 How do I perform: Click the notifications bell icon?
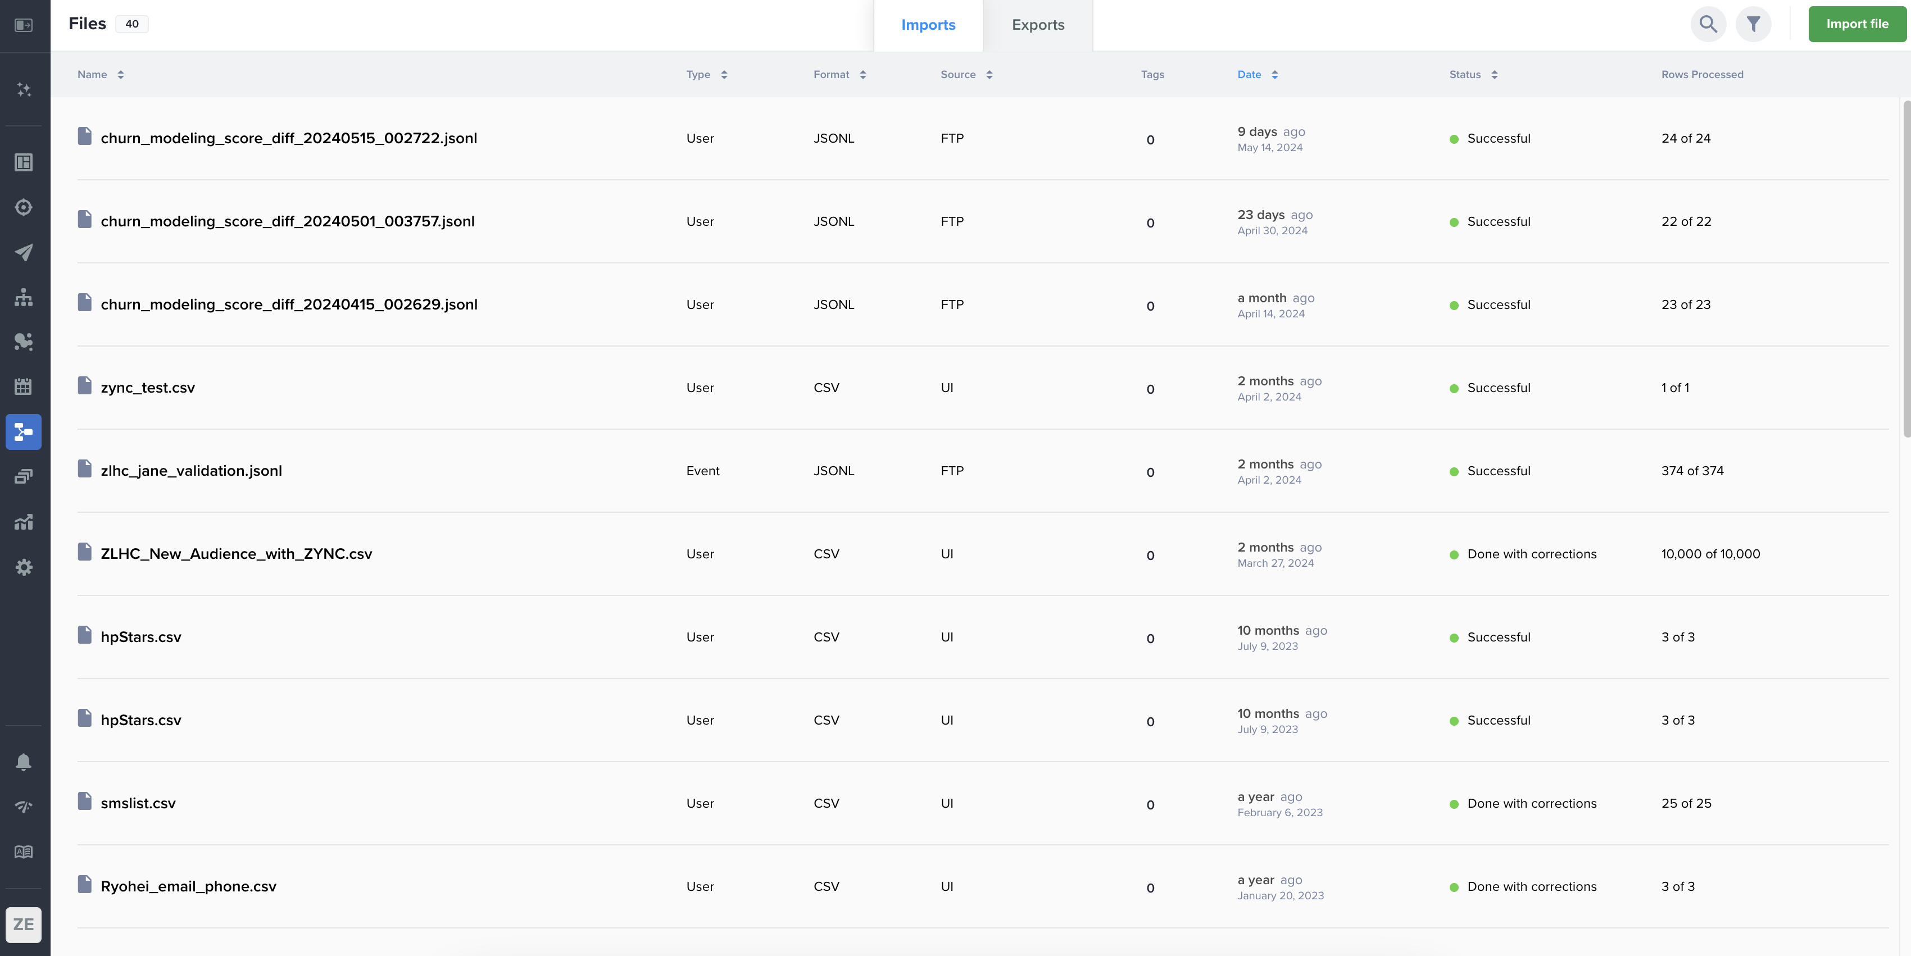24,762
